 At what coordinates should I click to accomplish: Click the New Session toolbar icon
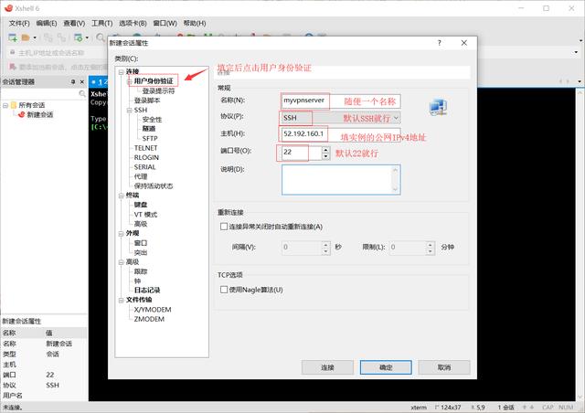12,37
